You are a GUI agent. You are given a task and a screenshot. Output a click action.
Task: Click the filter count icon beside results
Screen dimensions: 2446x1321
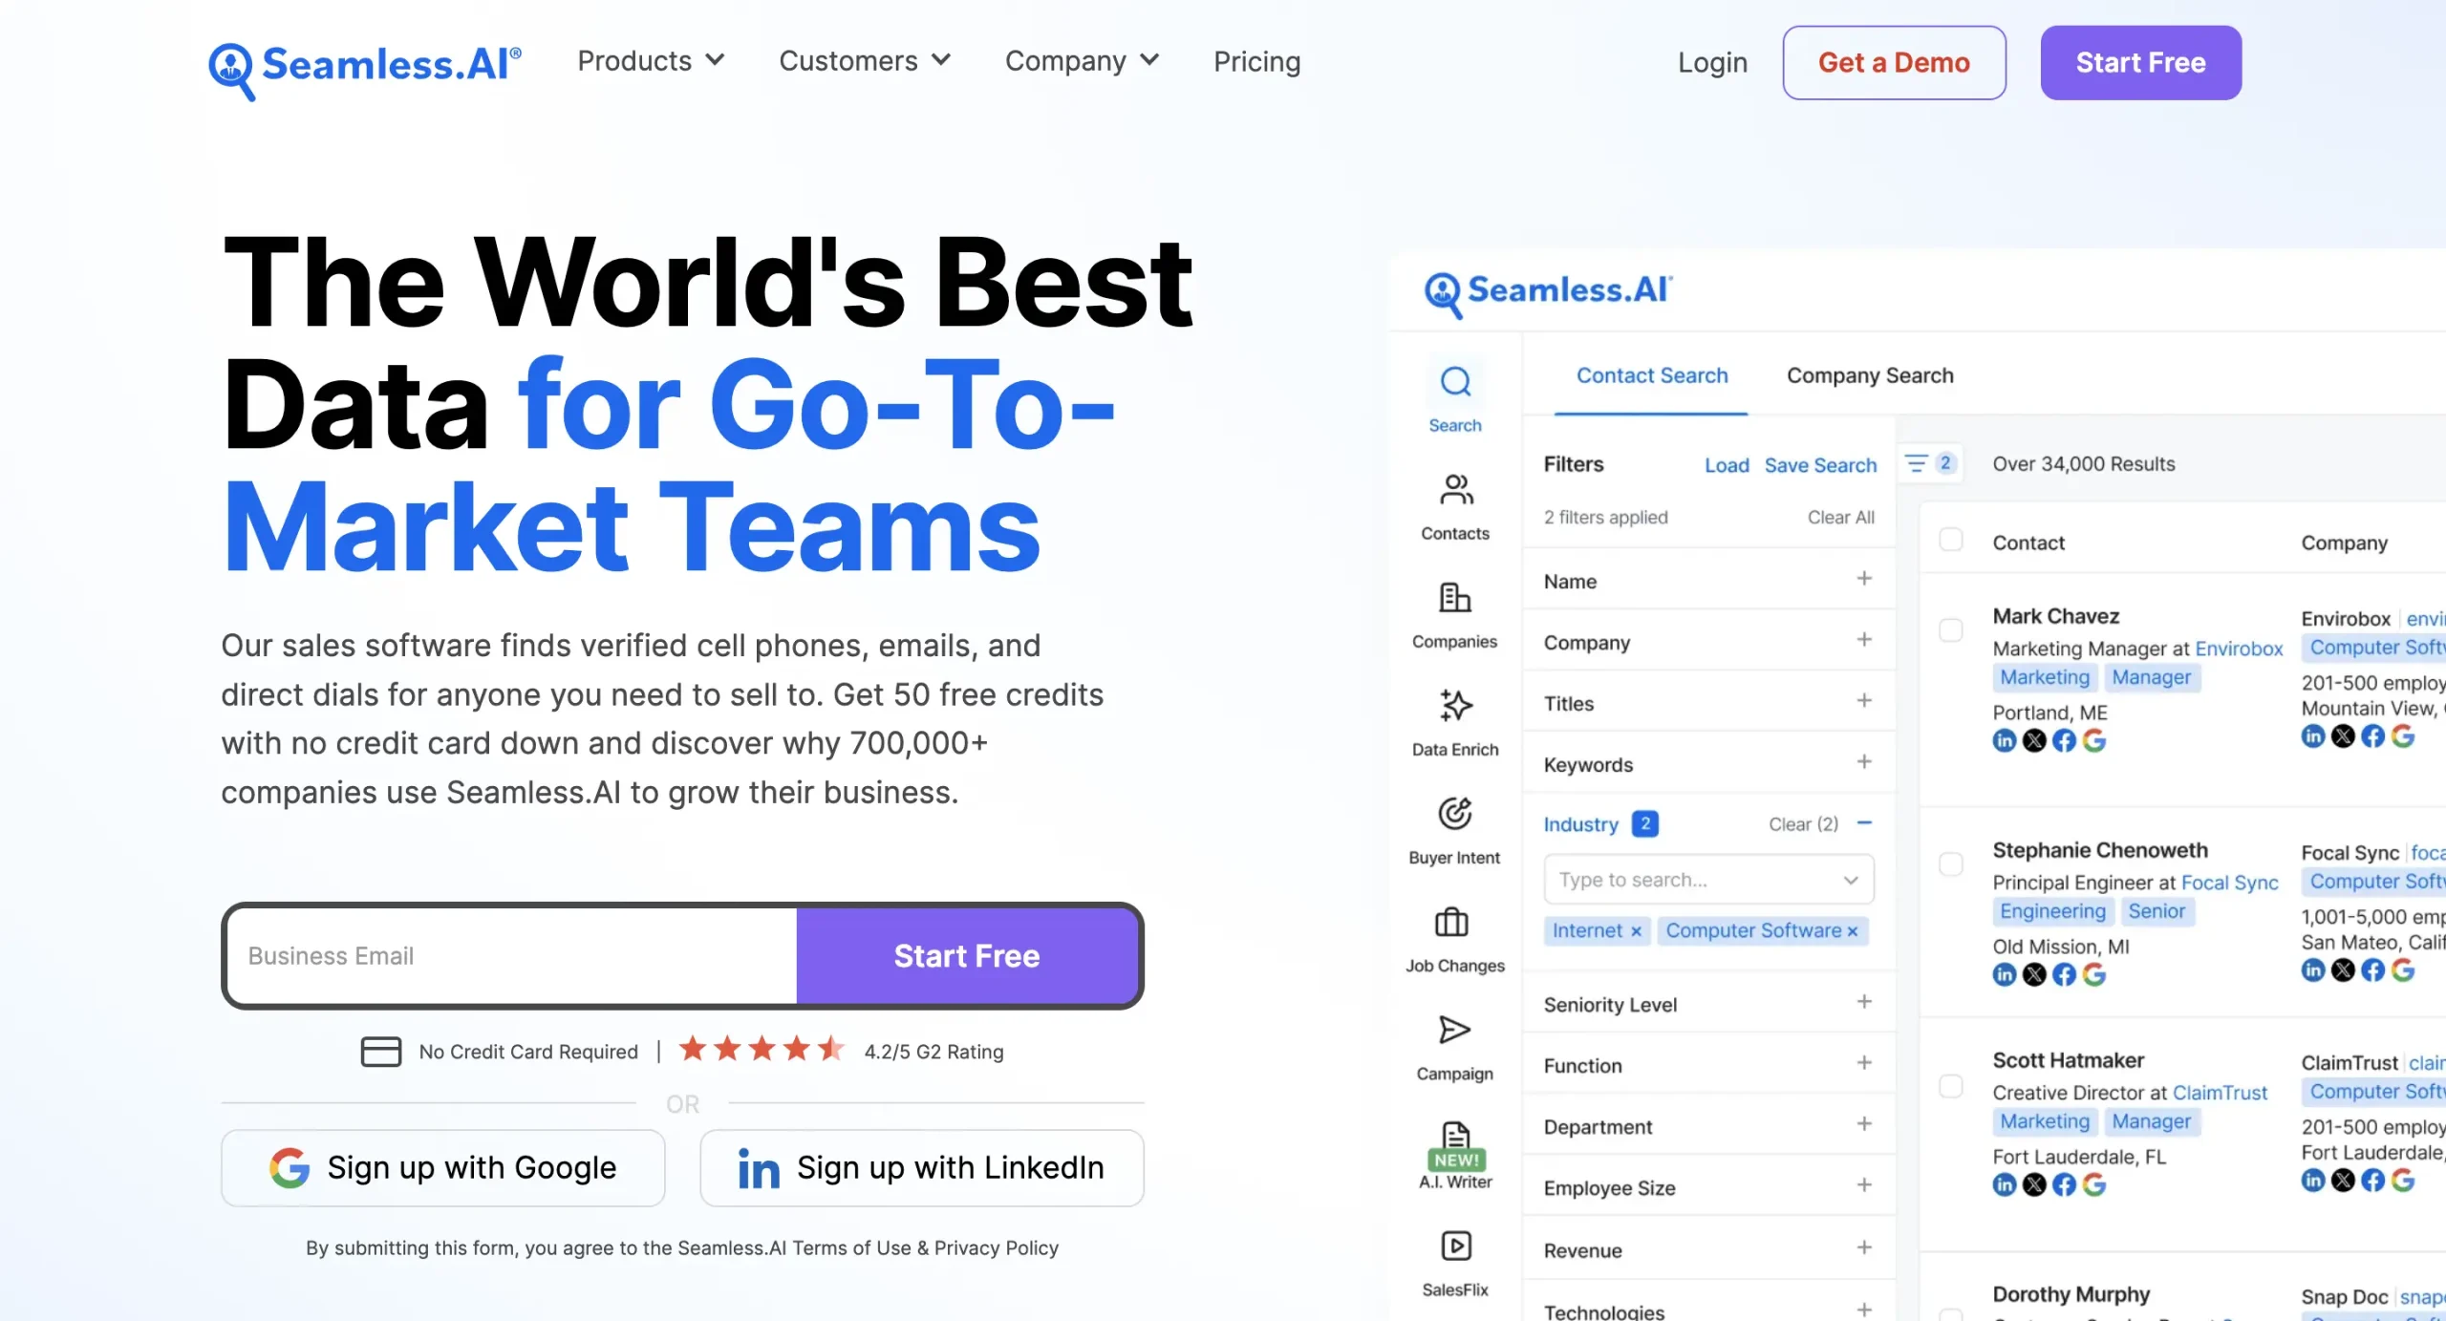1930,464
